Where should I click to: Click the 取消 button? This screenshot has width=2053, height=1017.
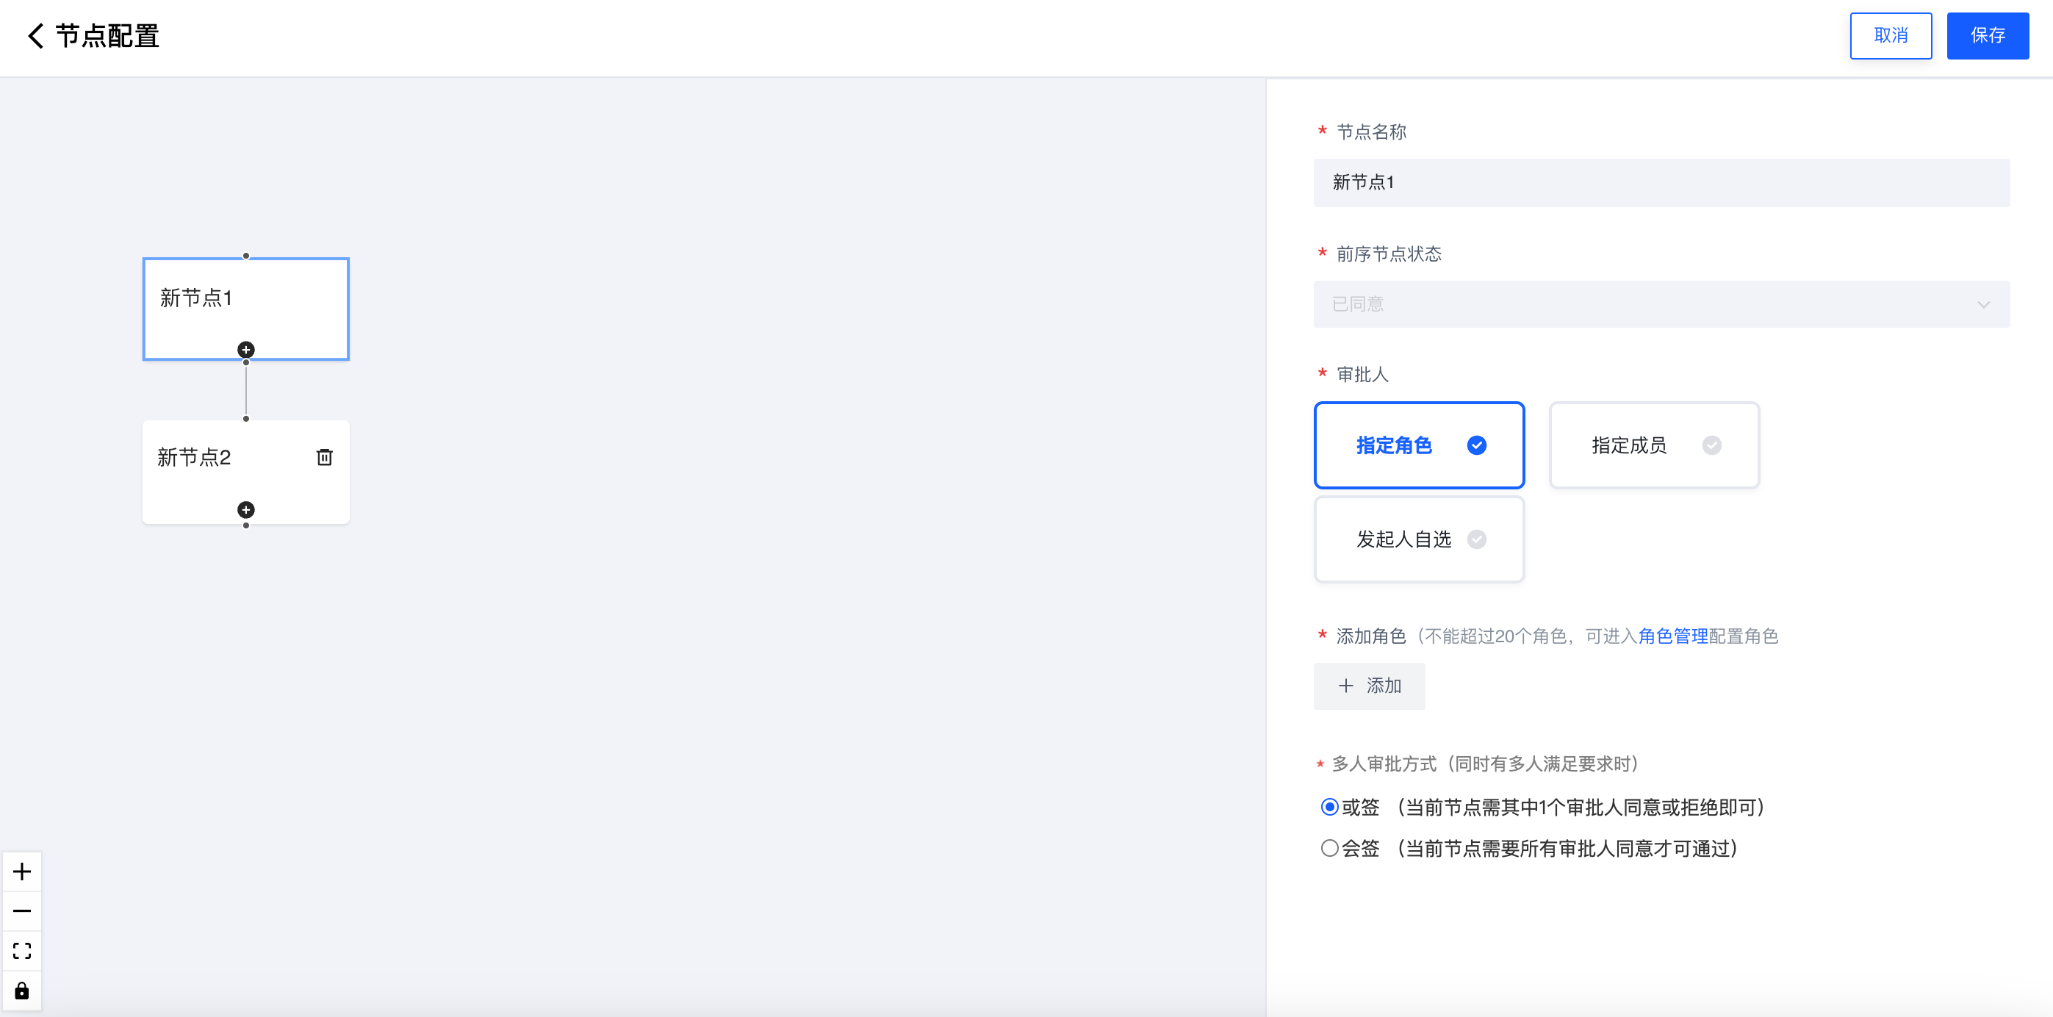[x=1891, y=36]
